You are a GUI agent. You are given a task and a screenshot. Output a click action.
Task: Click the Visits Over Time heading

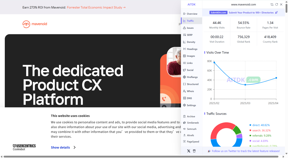[x=218, y=52]
